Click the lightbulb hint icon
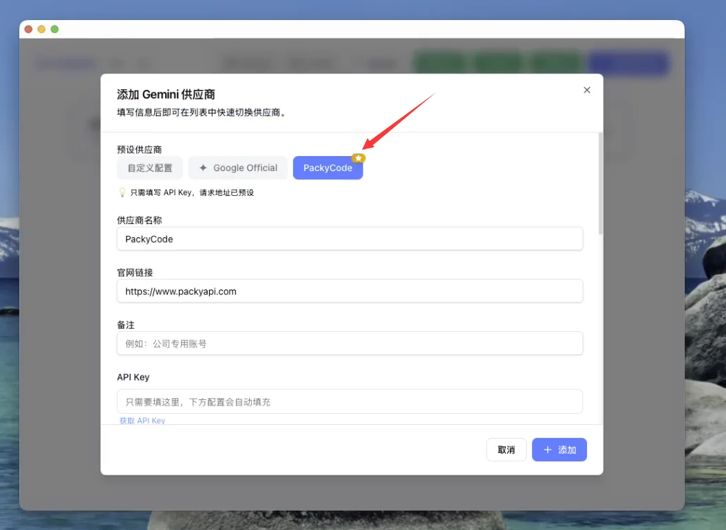Viewport: 726px width, 530px height. coord(122,192)
